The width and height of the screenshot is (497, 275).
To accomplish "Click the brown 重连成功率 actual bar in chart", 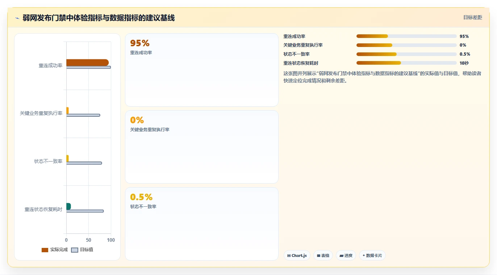I will 87,63.
